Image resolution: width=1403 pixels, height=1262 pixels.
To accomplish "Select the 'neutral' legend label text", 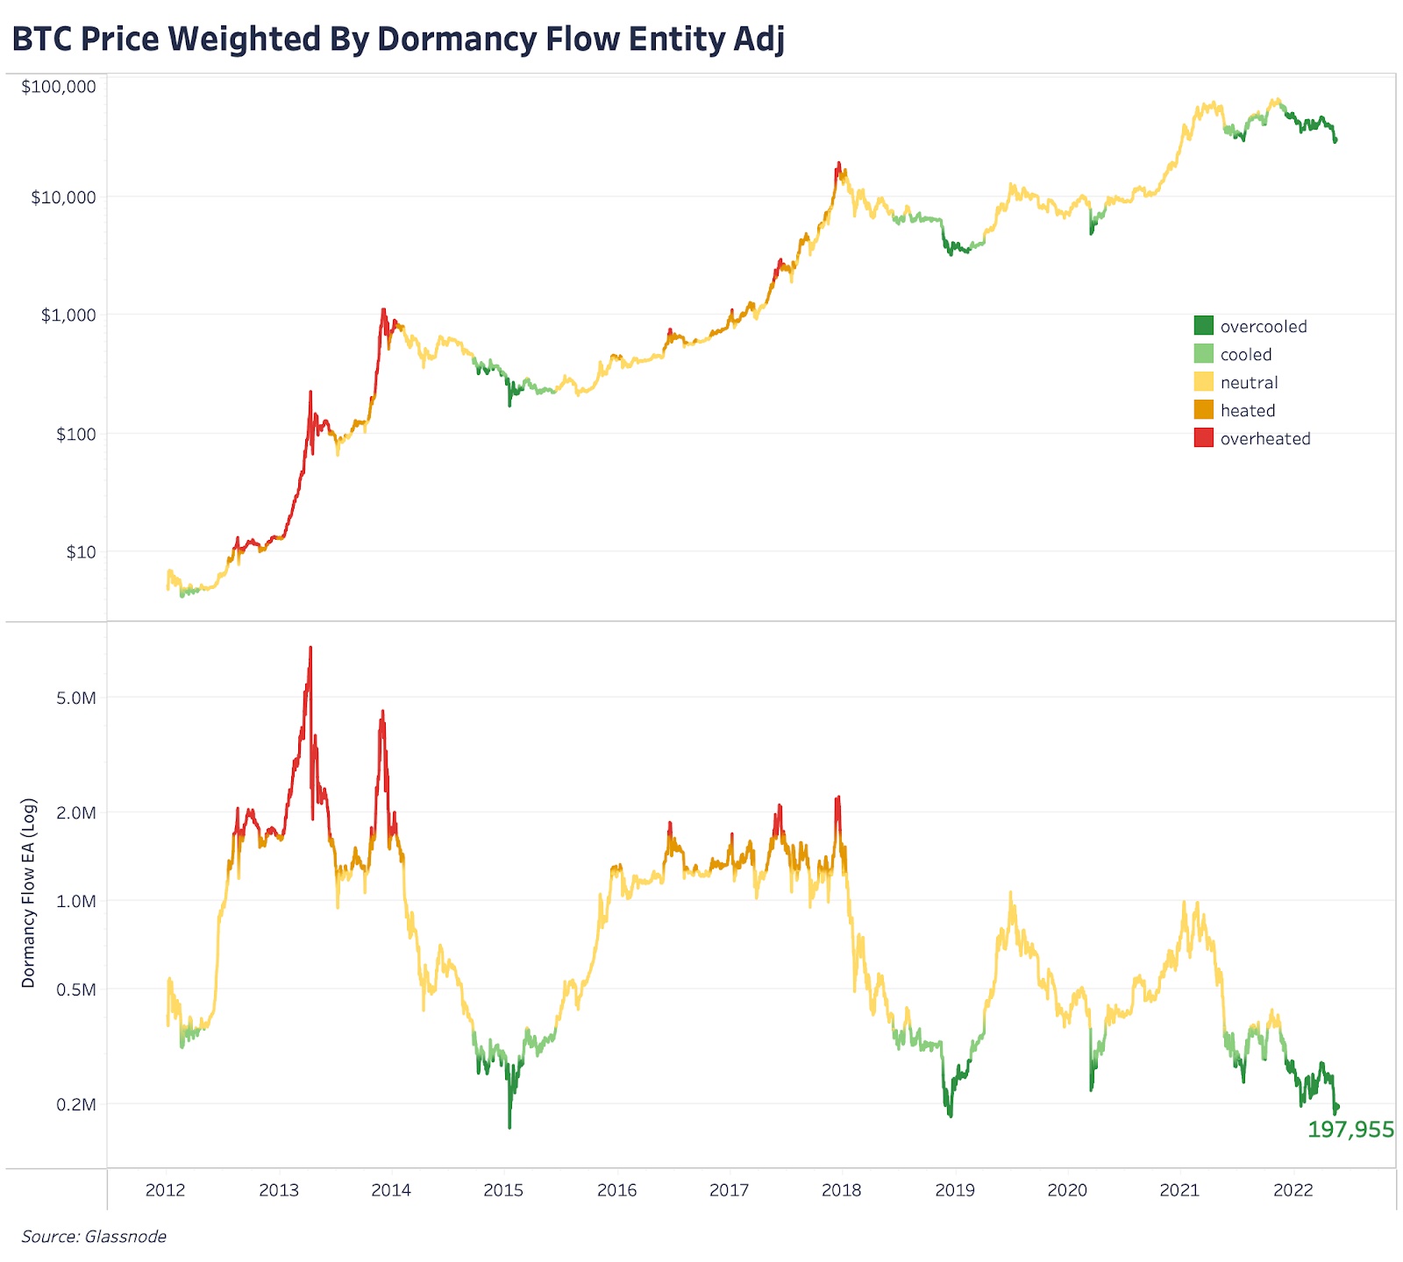I will tap(1249, 383).
